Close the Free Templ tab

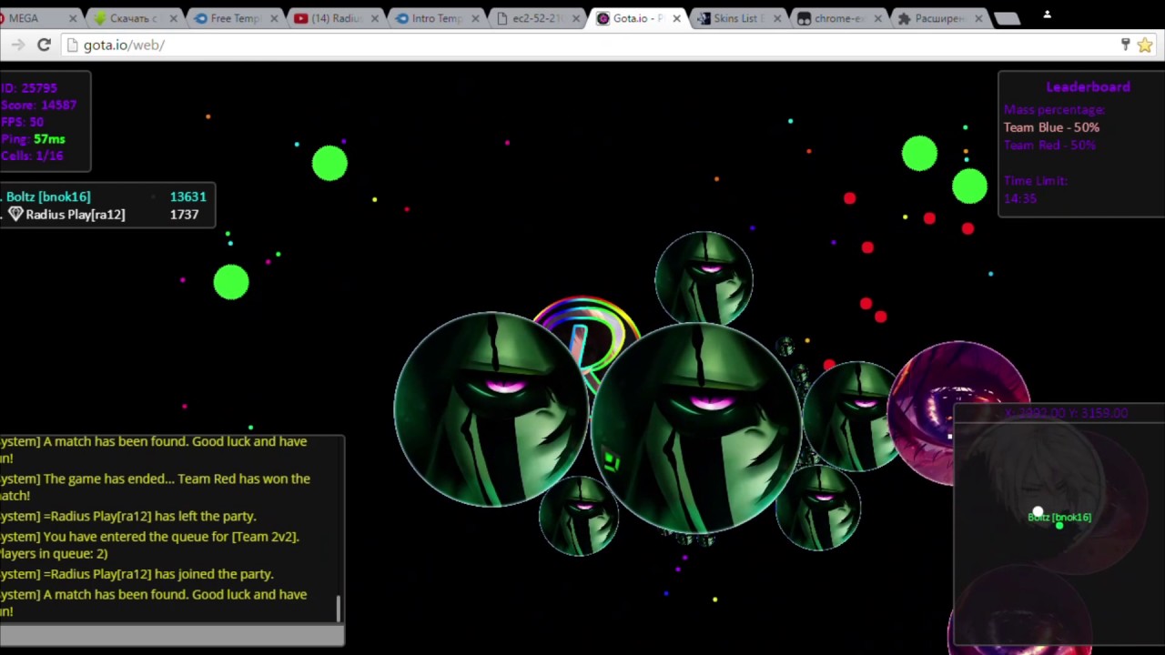274,18
